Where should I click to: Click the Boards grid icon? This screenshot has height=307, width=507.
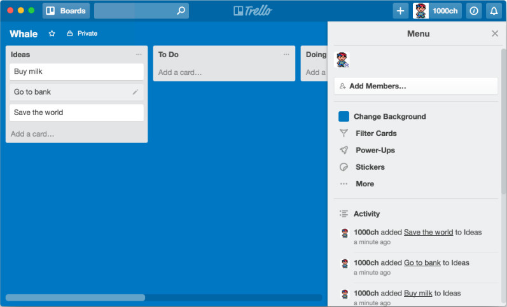[x=50, y=11]
